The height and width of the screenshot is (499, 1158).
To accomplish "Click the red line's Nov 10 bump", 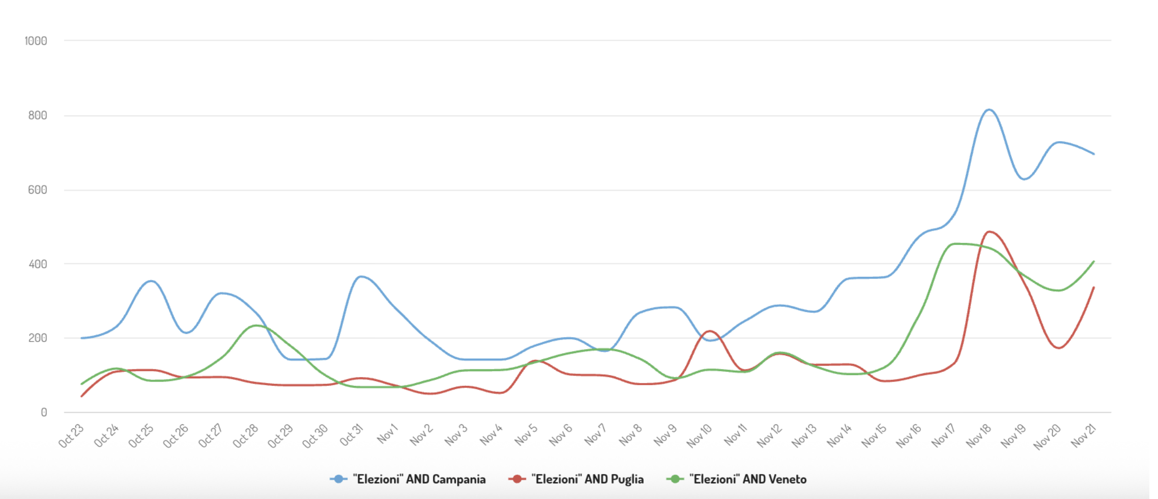I will tap(710, 331).
